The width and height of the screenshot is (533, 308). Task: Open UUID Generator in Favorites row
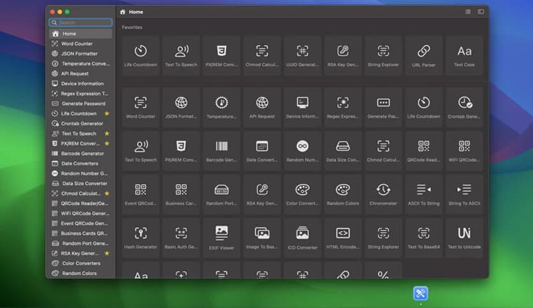(302, 55)
